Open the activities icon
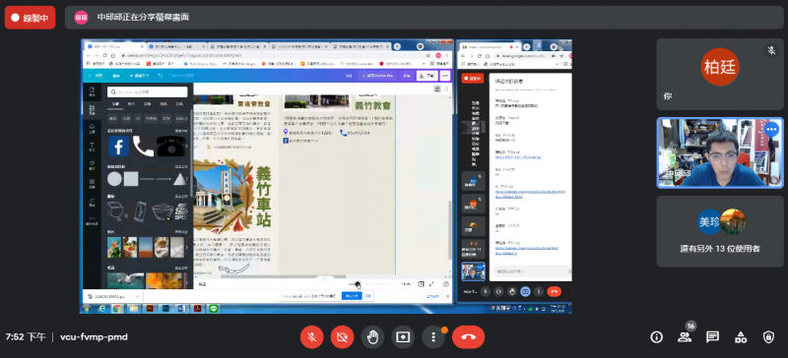The width and height of the screenshot is (788, 358). coord(741,337)
